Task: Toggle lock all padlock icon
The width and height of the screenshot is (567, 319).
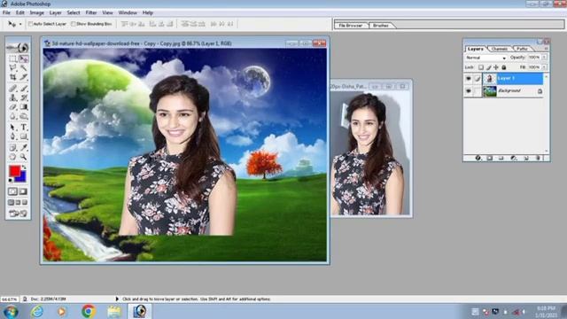Action: 504,67
